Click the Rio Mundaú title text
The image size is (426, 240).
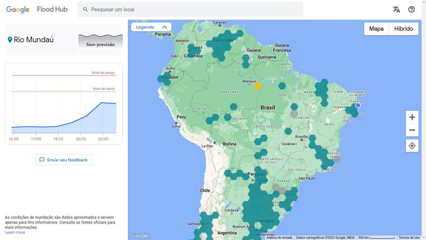(x=34, y=40)
